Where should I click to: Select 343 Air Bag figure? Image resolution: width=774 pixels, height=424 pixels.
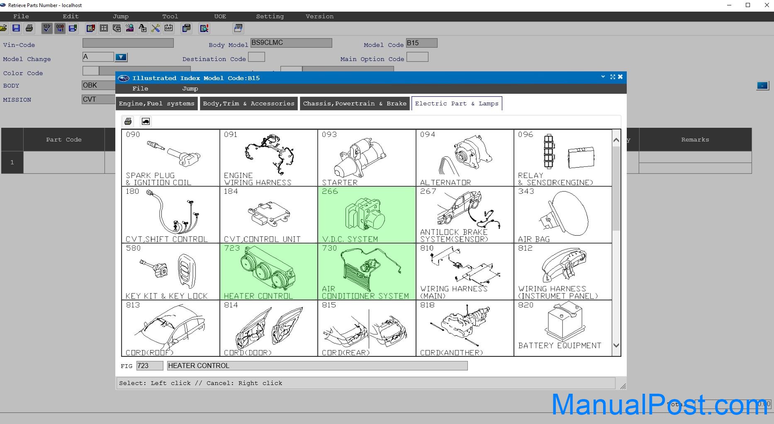563,214
